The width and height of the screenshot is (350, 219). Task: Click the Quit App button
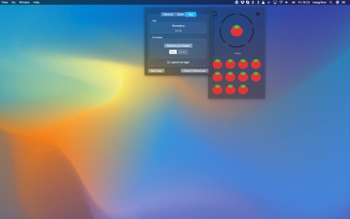click(156, 71)
